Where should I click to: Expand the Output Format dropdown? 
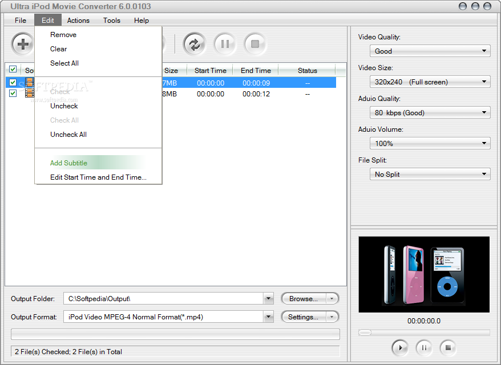pos(268,317)
